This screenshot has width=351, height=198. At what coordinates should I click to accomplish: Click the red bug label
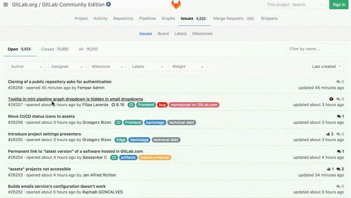(x=162, y=105)
